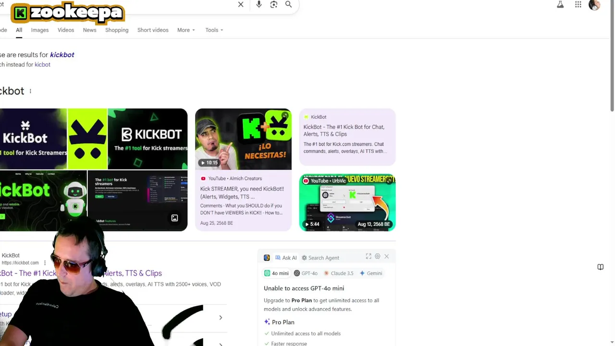Click the Unable to access GPT-4o mini message
This screenshot has height=346, width=615.
(x=304, y=288)
